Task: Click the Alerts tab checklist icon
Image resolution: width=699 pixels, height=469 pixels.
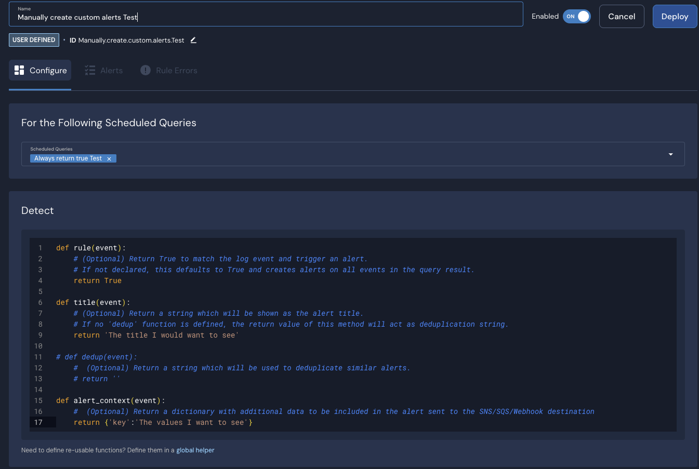Action: click(90, 70)
